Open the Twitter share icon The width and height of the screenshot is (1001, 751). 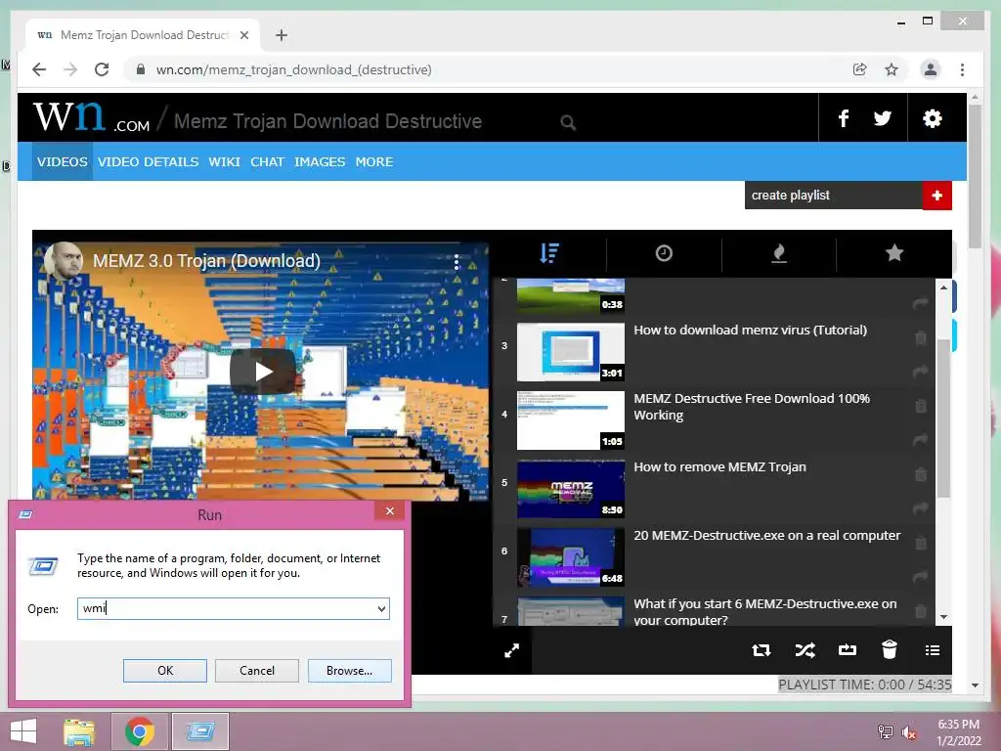pyautogui.click(x=883, y=118)
